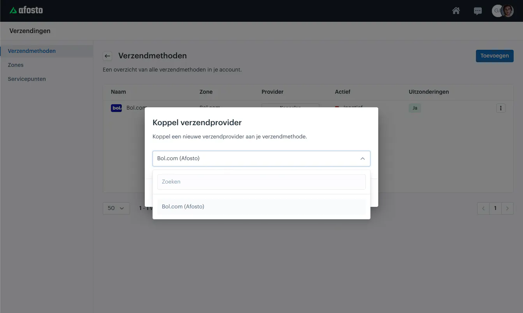This screenshot has height=313, width=523.
Task: Open the Servicepunten sidebar item
Action: coord(27,79)
